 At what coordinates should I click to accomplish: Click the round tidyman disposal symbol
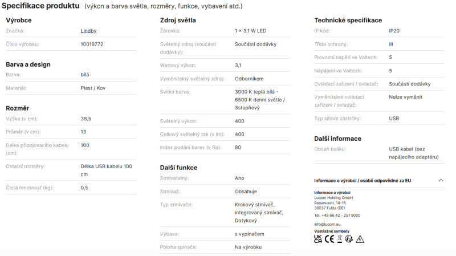click(349, 239)
